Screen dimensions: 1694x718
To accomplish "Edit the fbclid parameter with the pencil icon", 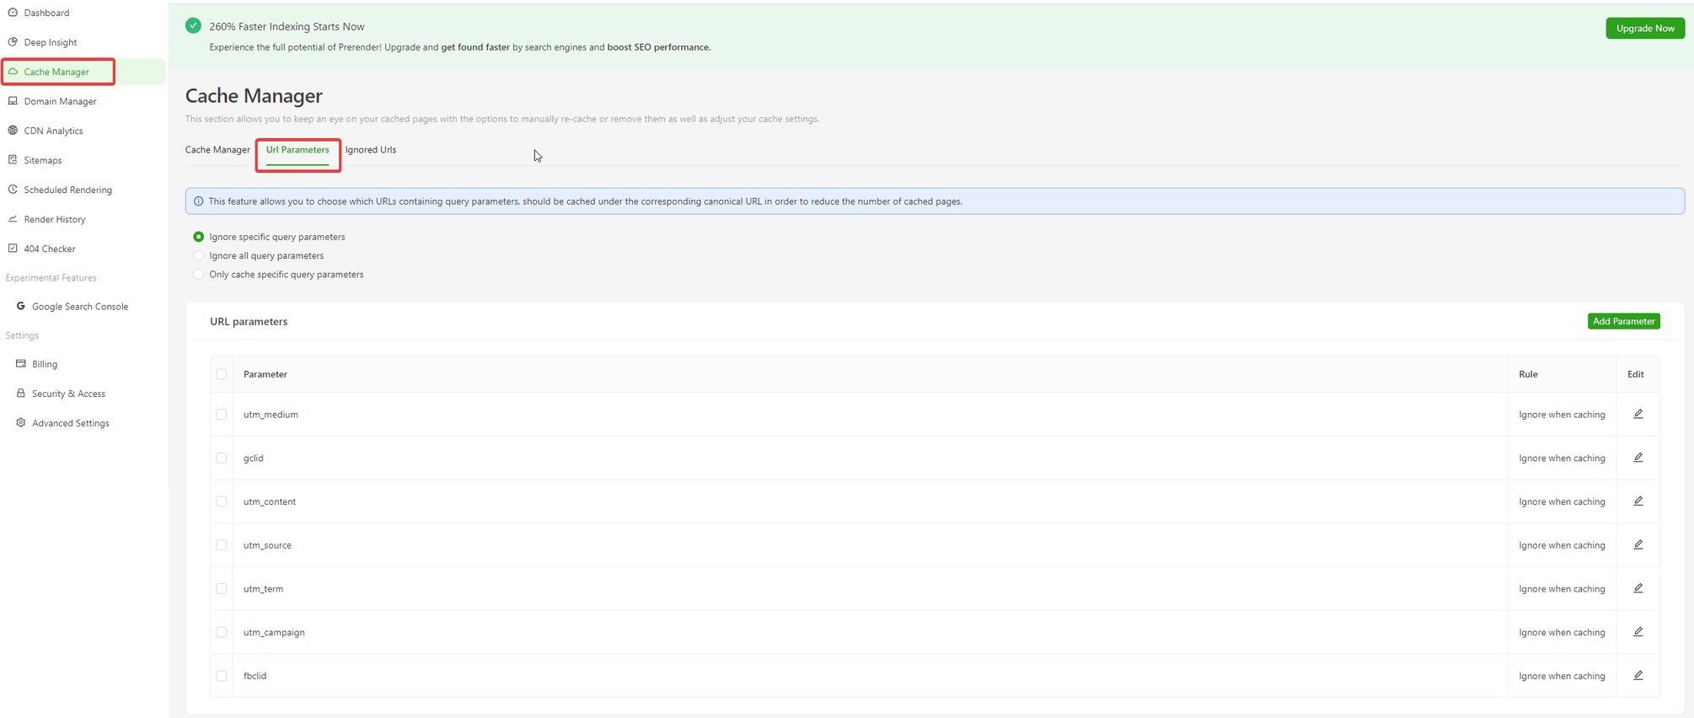I will 1638,676.
